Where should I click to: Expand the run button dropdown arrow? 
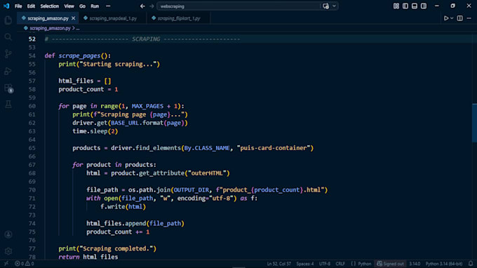pyautogui.click(x=452, y=18)
